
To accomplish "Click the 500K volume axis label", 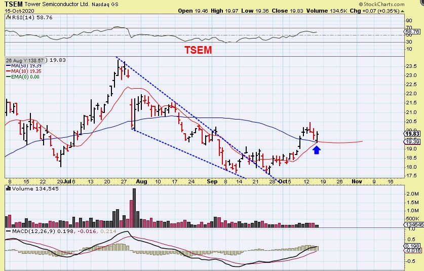I will [x=412, y=218].
